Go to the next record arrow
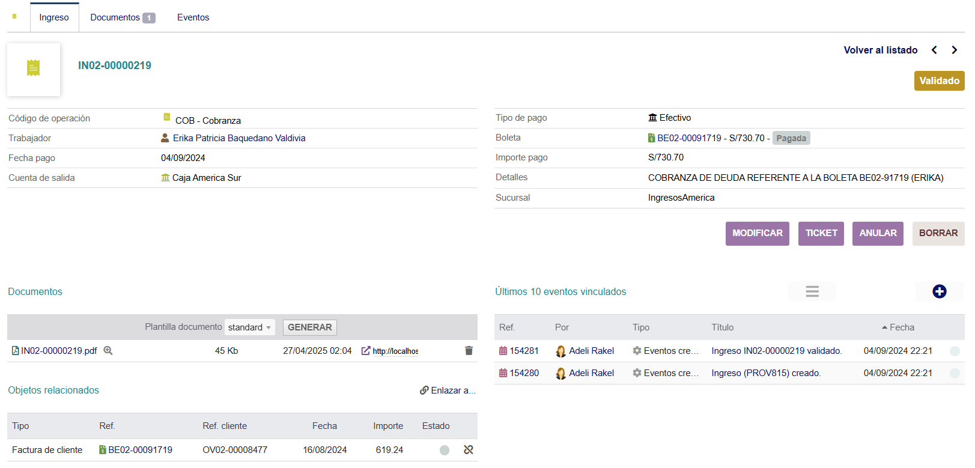Screen dimensions: 975x468 coord(954,50)
